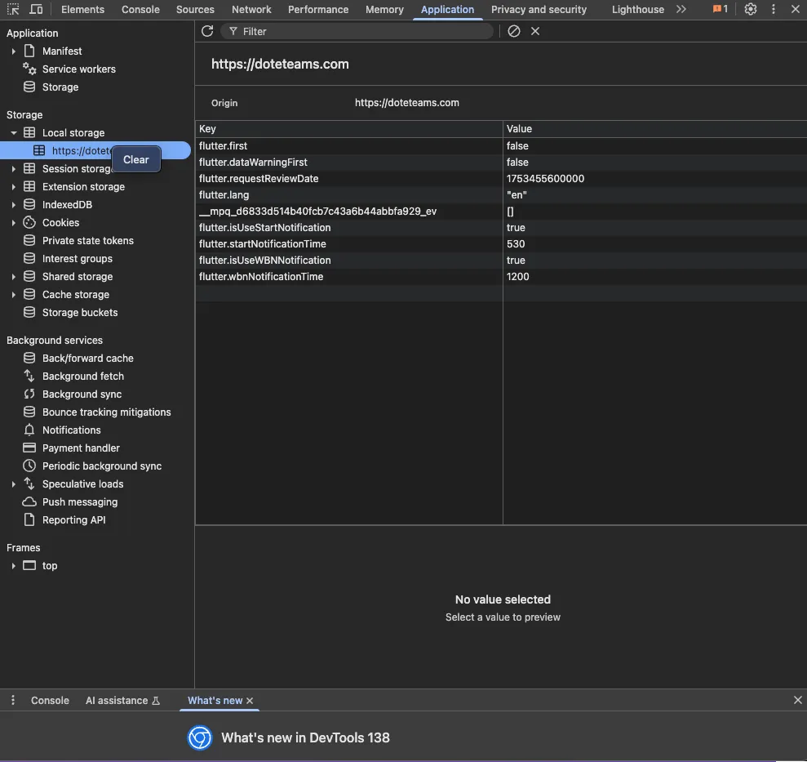Open Background fetch service
The width and height of the screenshot is (807, 762).
click(83, 377)
